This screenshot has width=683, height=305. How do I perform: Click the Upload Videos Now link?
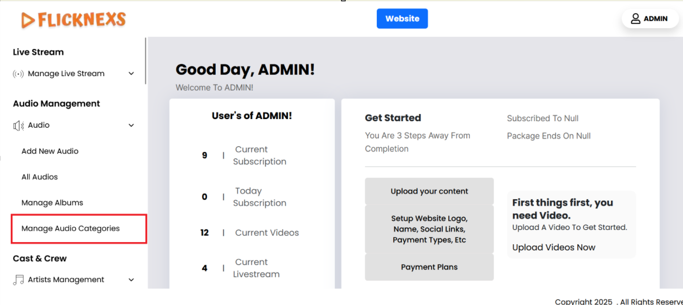tap(554, 247)
